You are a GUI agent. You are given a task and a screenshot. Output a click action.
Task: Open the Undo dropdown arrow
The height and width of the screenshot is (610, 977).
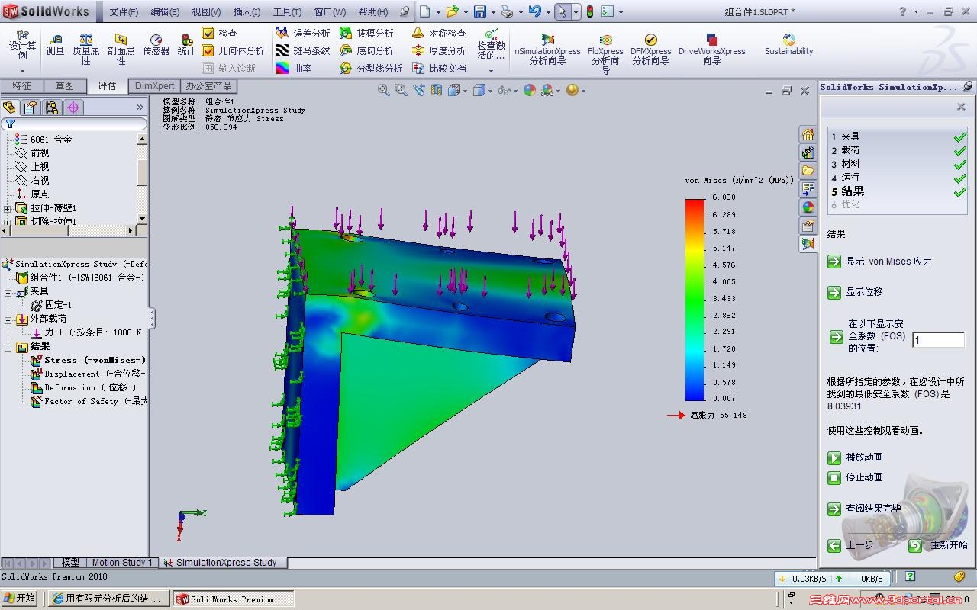[547, 12]
